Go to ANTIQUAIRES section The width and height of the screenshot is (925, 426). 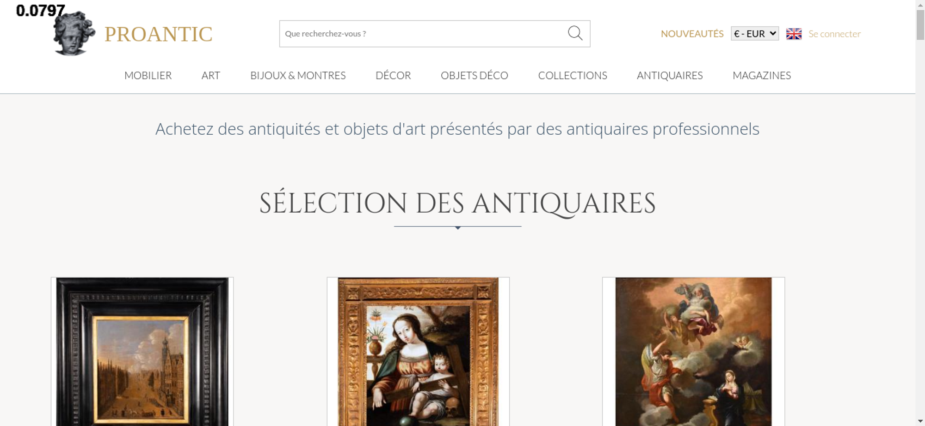coord(670,75)
